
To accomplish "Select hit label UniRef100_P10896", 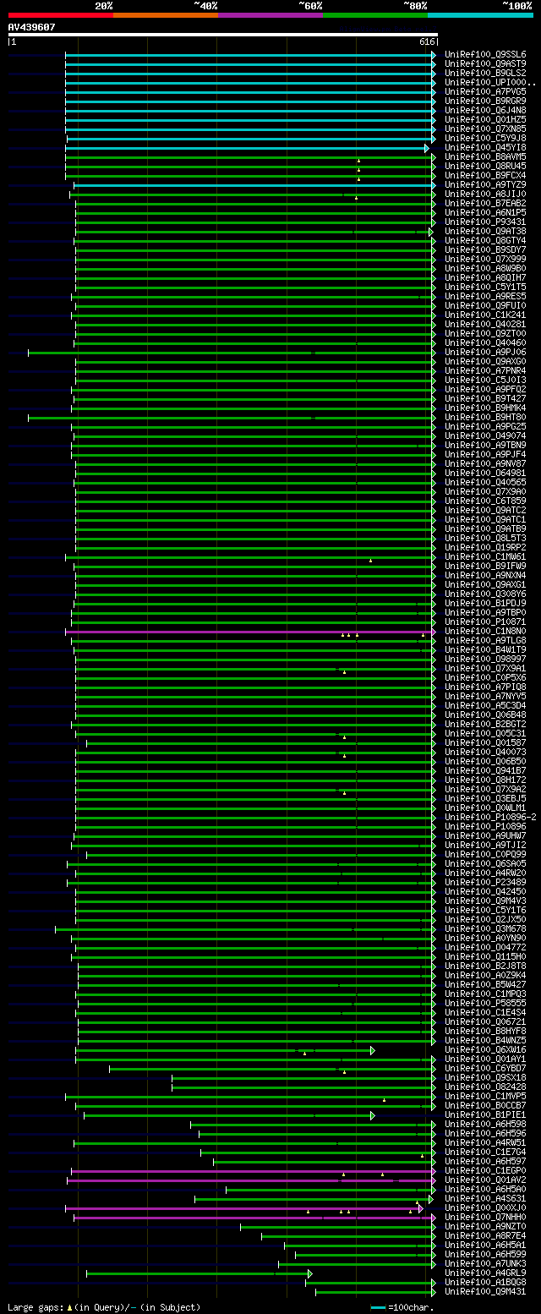I will (485, 827).
